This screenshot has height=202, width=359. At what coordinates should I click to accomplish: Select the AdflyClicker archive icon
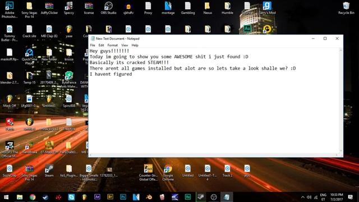[x=49, y=8]
